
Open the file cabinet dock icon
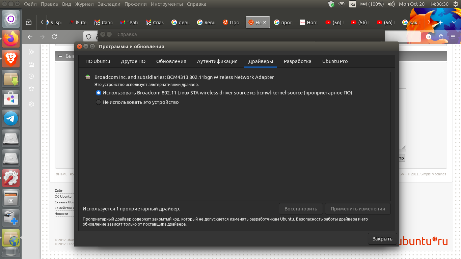coord(11,198)
